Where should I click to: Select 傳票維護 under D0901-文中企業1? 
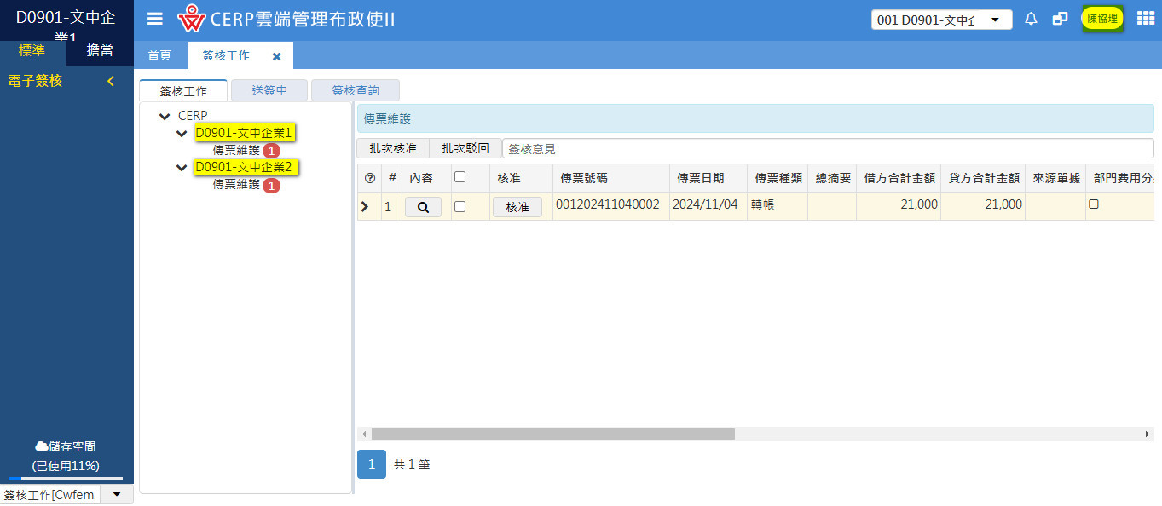click(236, 150)
